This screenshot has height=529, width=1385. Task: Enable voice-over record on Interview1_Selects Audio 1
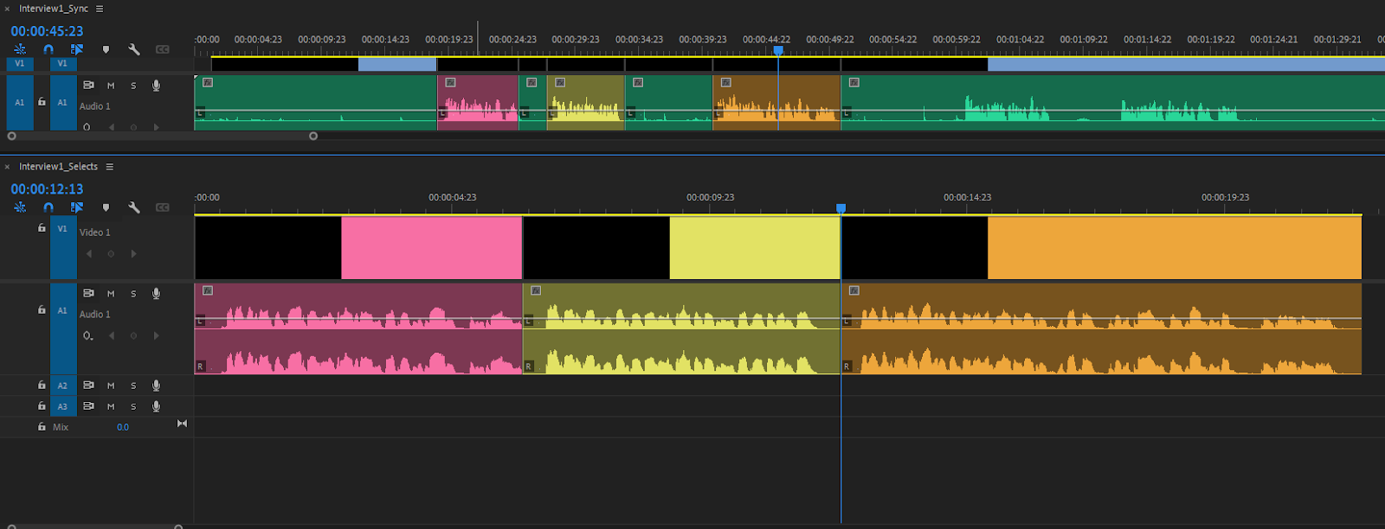157,294
